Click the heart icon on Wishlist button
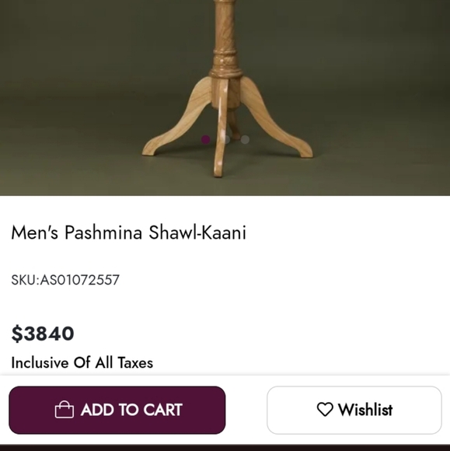Screen dimensions: 450x451 (325, 409)
